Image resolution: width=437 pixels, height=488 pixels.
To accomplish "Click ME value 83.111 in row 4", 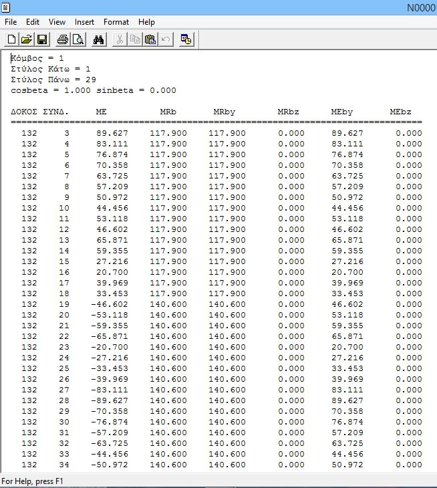I will tap(112, 144).
